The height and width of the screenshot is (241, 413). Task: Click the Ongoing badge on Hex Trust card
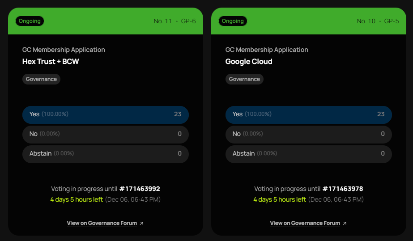(x=30, y=21)
